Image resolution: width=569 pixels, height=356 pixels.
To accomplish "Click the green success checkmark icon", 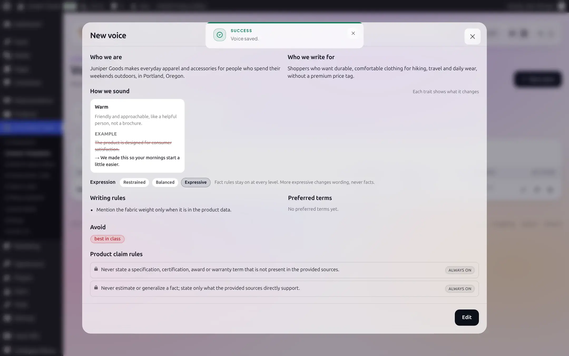I will click(219, 35).
